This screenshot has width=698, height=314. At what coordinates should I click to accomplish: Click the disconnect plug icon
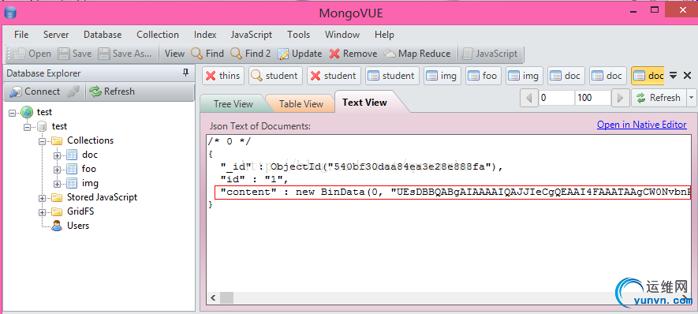tap(73, 92)
